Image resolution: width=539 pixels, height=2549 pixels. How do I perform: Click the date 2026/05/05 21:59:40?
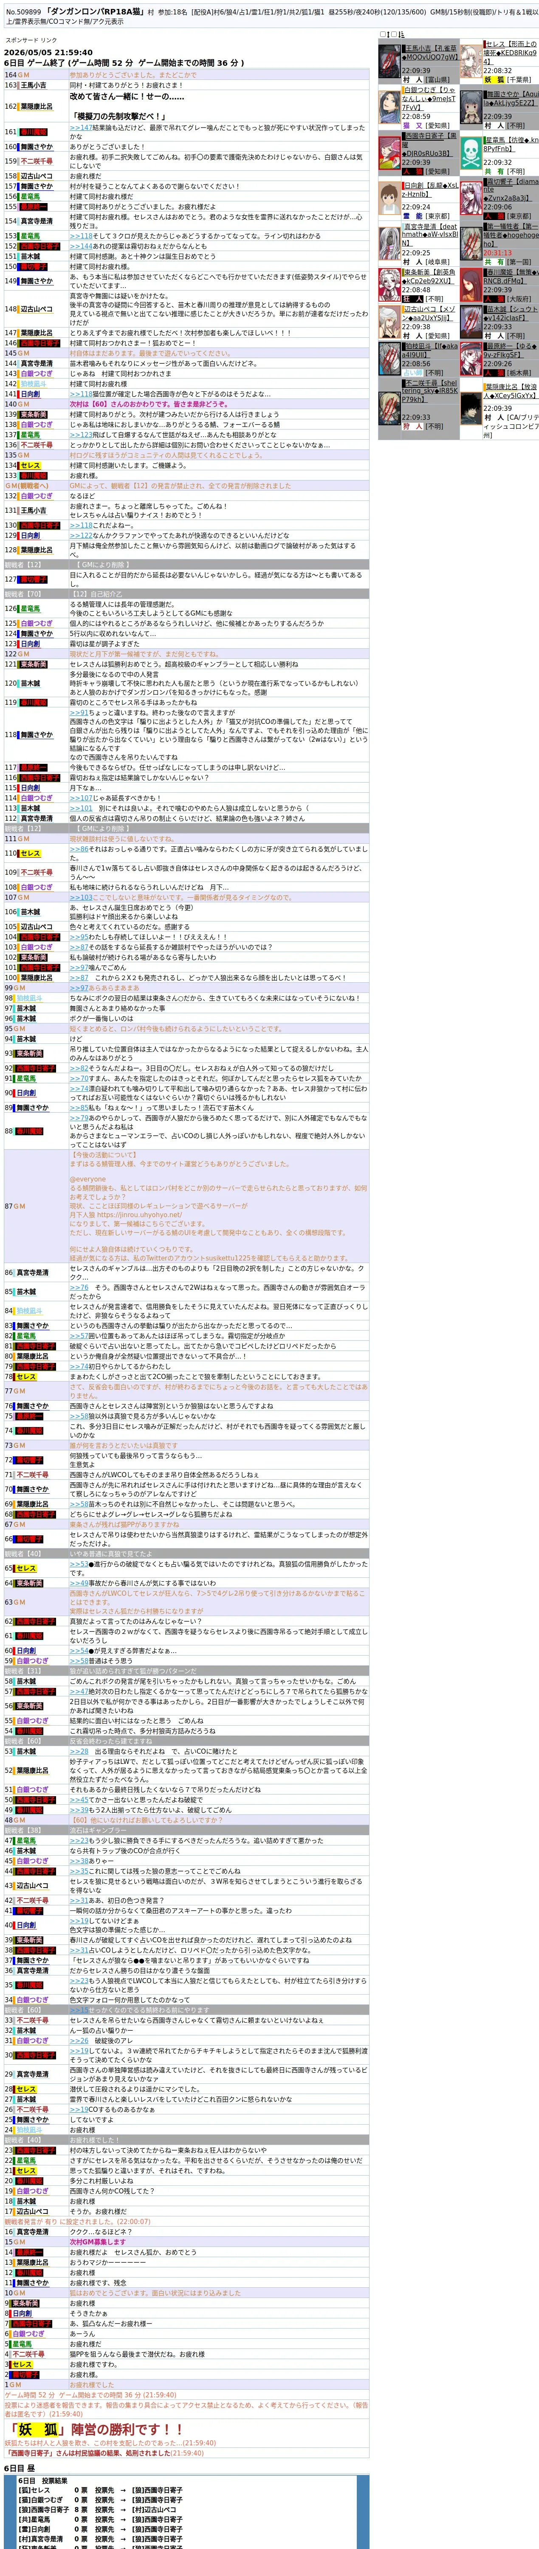click(48, 52)
